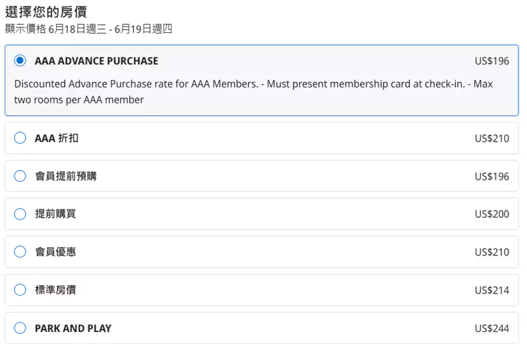Click the 標準房價 rate label
The height and width of the screenshot is (349, 527).
coord(55,290)
